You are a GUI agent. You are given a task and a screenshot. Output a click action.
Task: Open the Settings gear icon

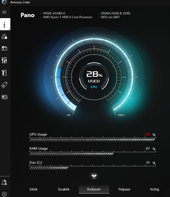(x=4, y=194)
